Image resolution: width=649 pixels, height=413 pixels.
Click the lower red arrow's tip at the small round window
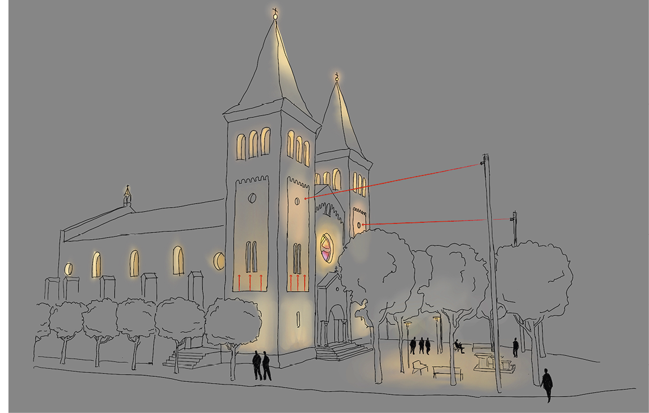click(362, 225)
